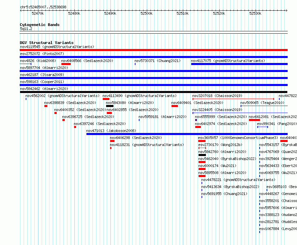Image resolution: width=297 pixels, height=245 pixels.
Task: Select the blue nsv4117075 variant bar
Action: (239, 64)
